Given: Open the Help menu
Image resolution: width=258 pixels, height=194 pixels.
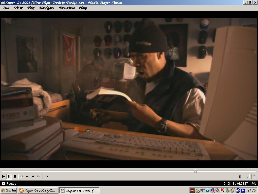Looking at the screenshot, I should click(x=83, y=8).
